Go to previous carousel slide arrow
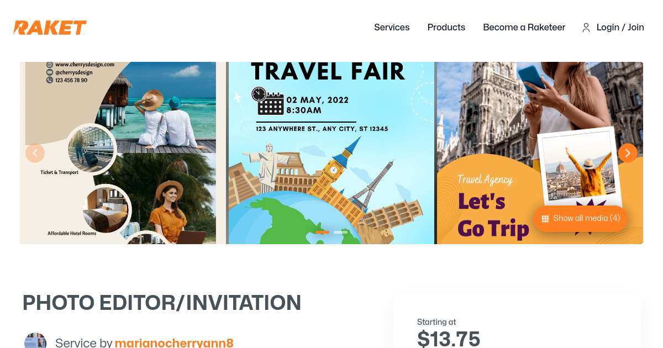The height and width of the screenshot is (348, 663). (35, 153)
